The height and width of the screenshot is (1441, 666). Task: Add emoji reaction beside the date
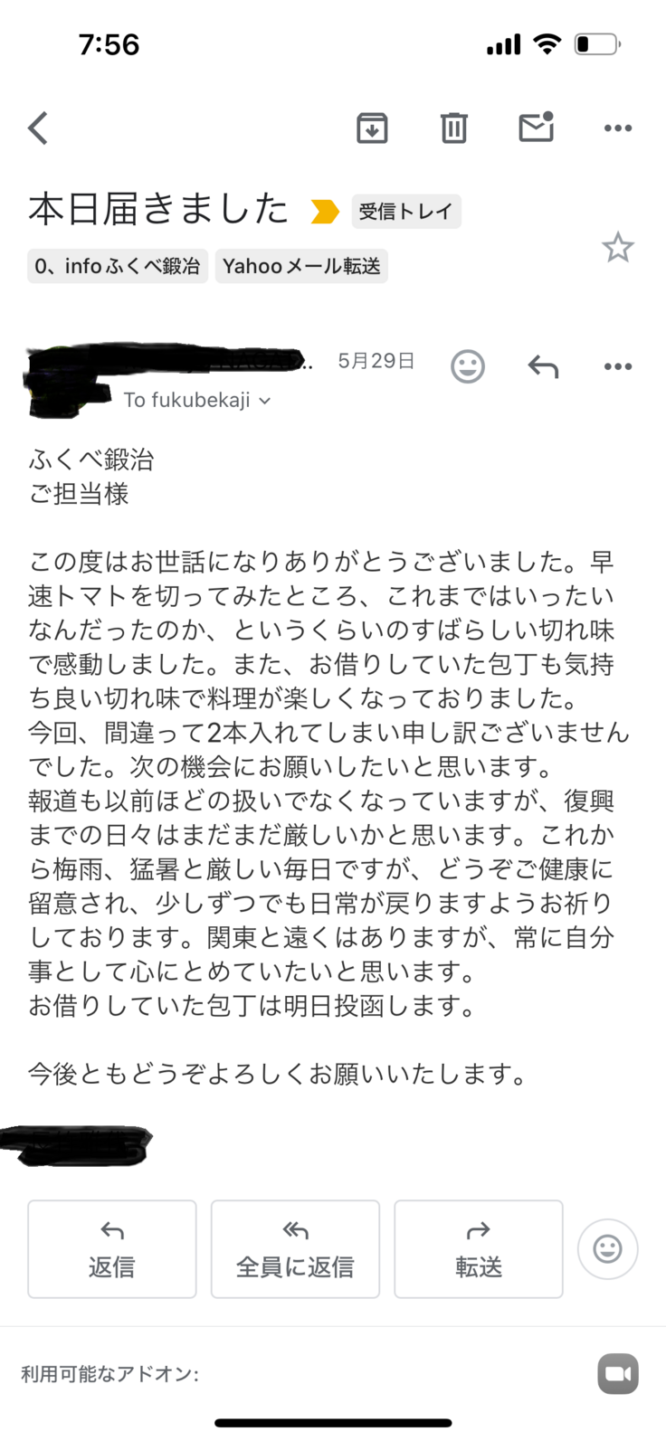click(x=468, y=366)
